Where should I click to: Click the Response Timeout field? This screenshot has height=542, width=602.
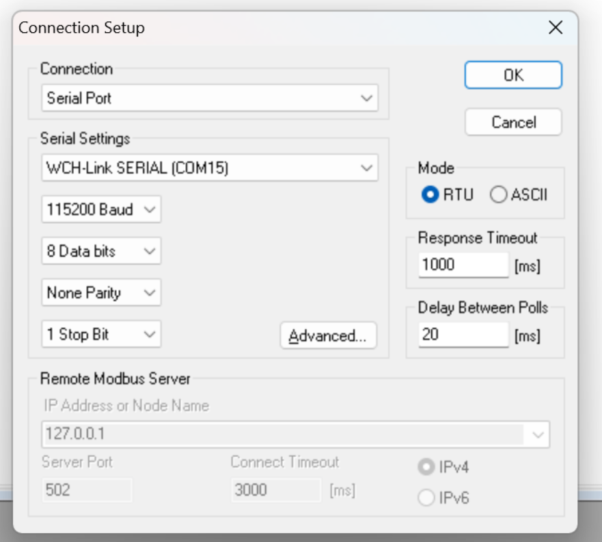pyautogui.click(x=463, y=265)
